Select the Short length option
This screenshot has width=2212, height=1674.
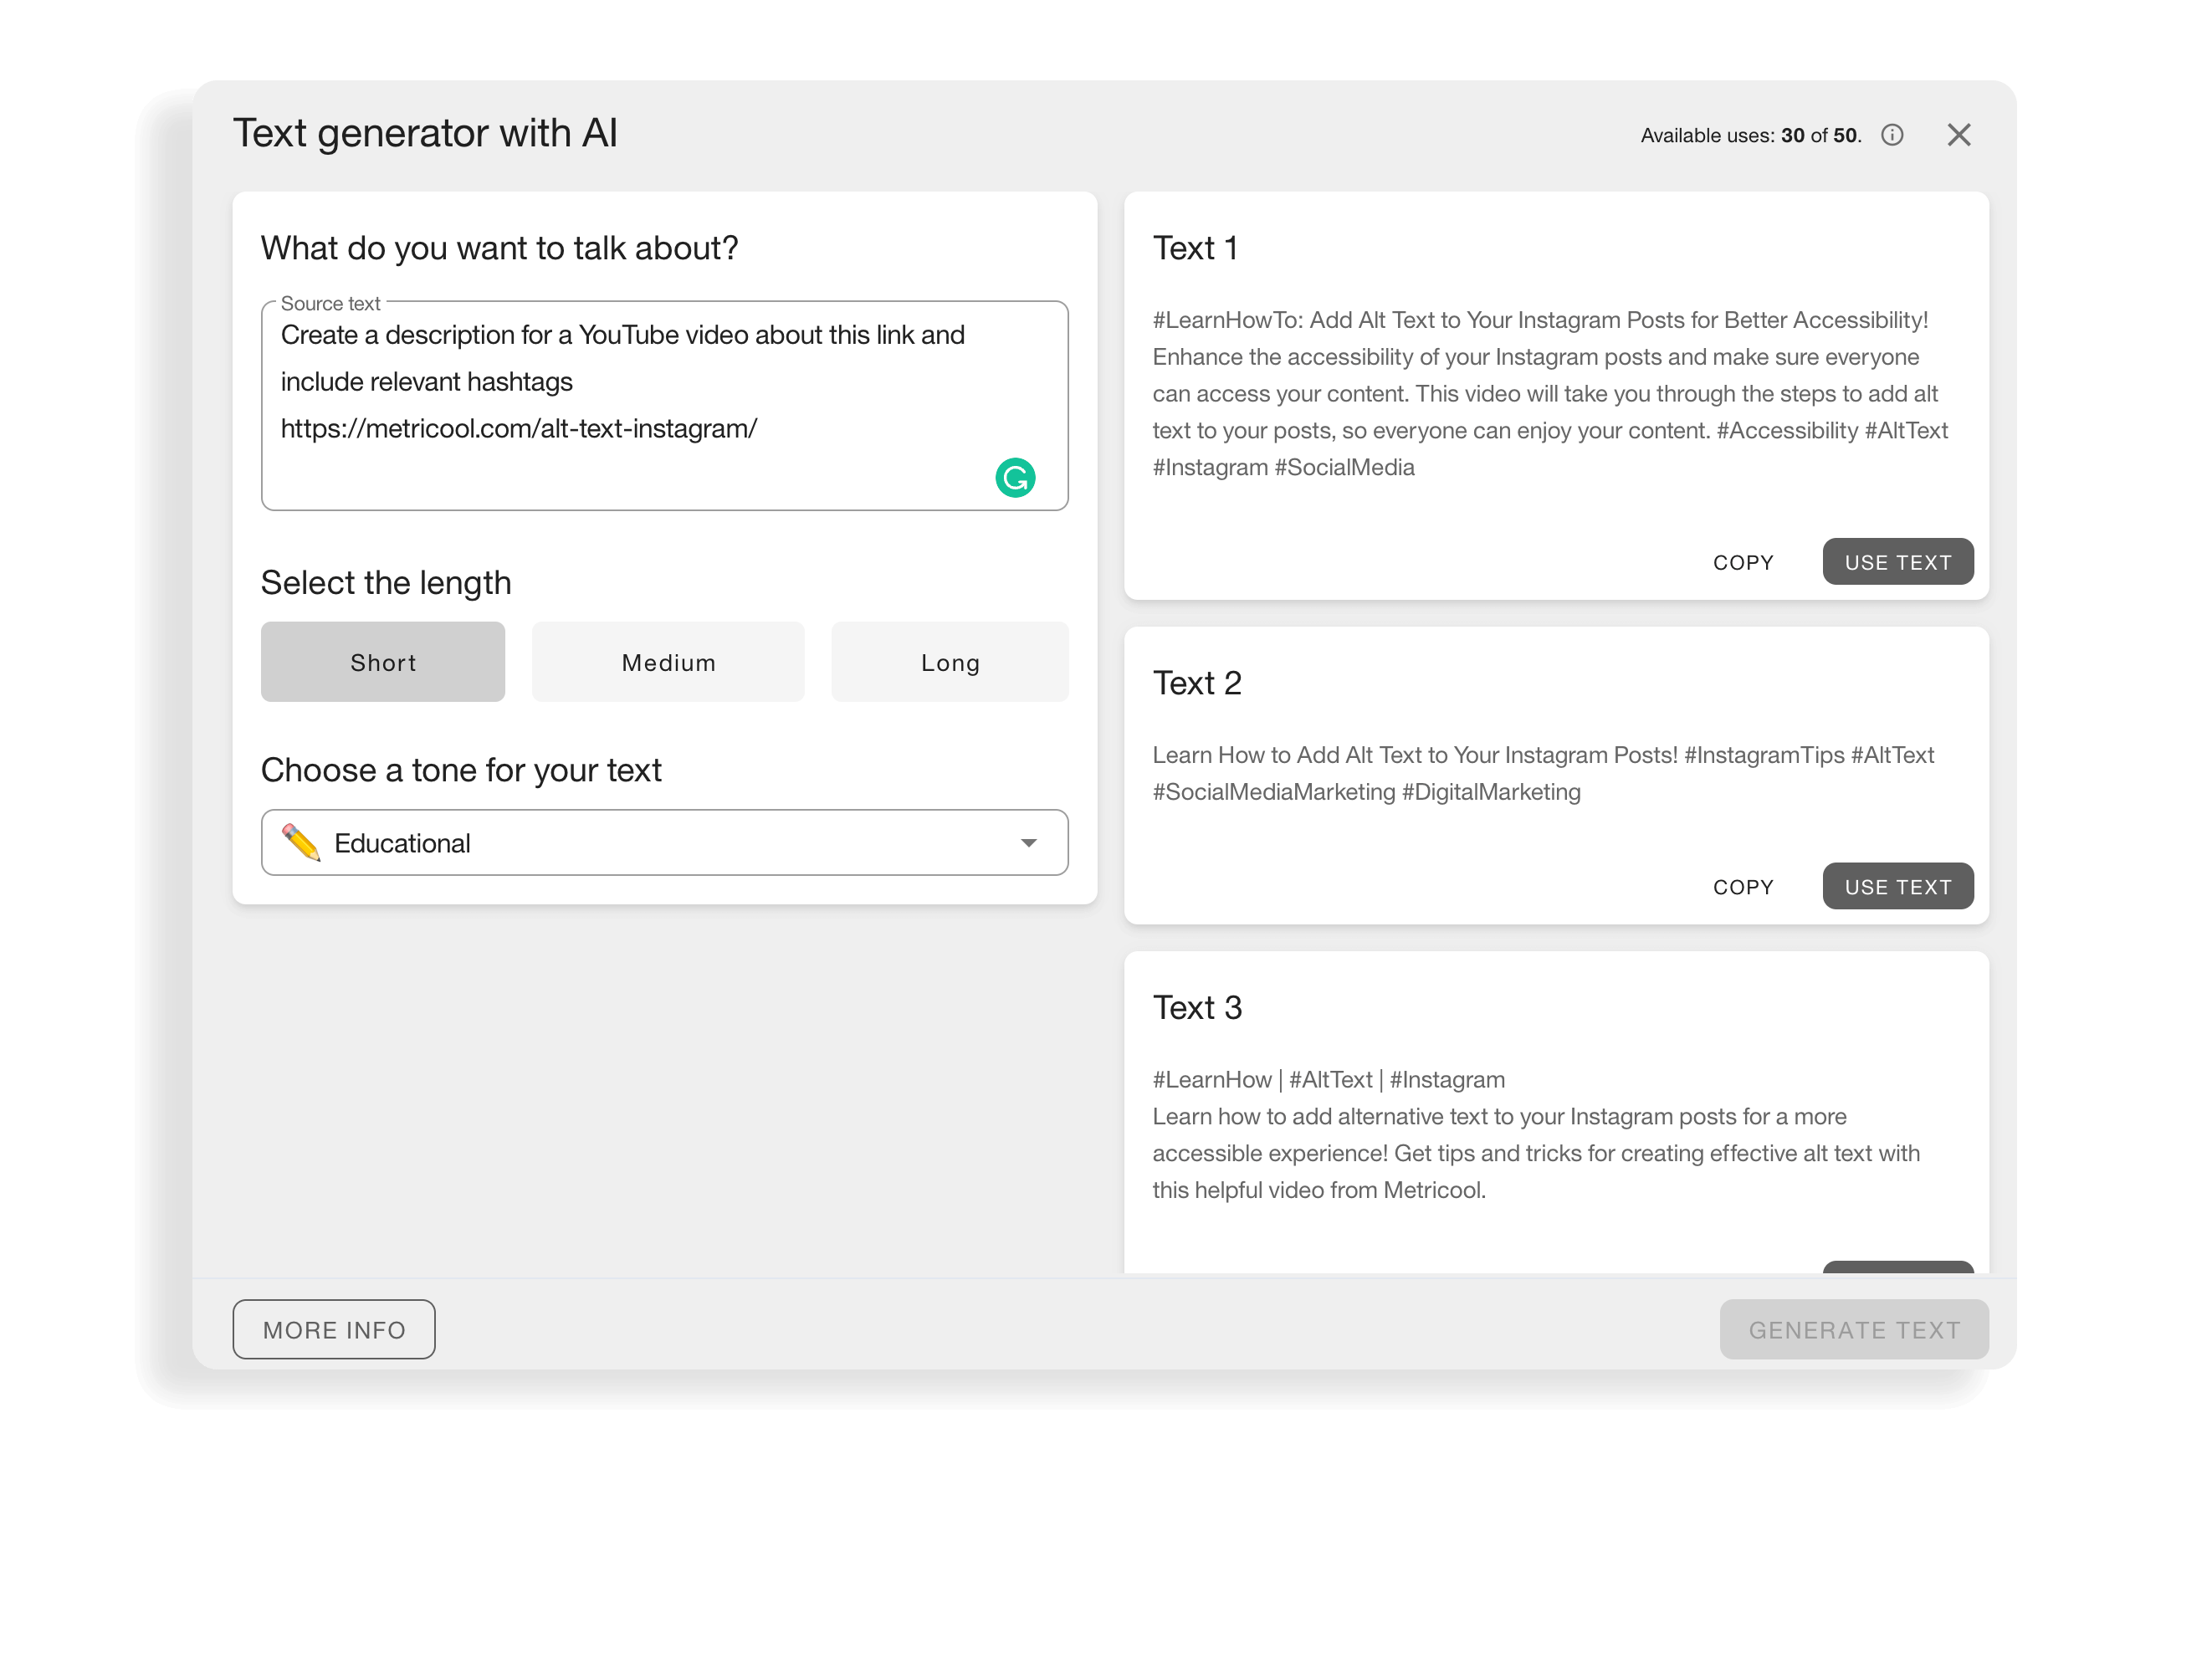(x=383, y=662)
